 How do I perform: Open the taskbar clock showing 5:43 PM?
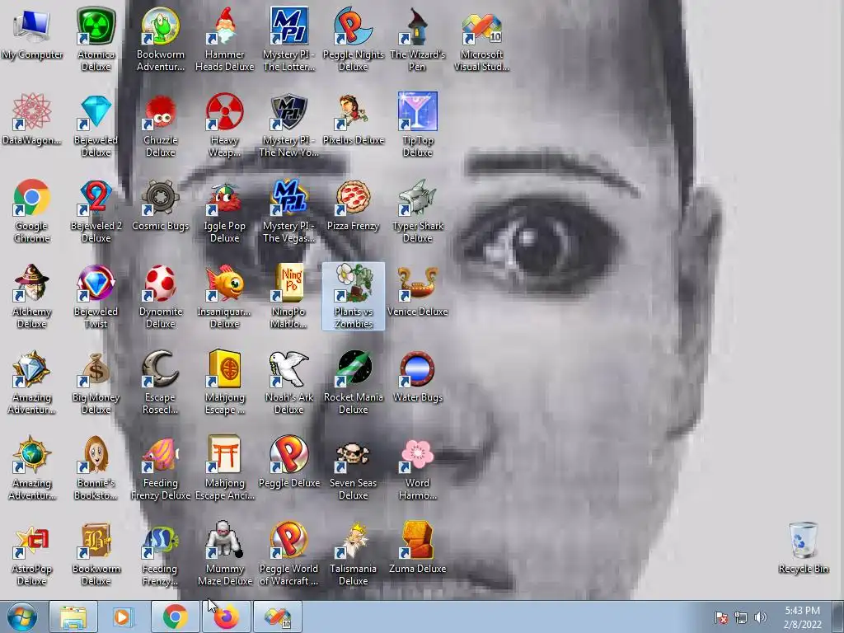(802, 617)
